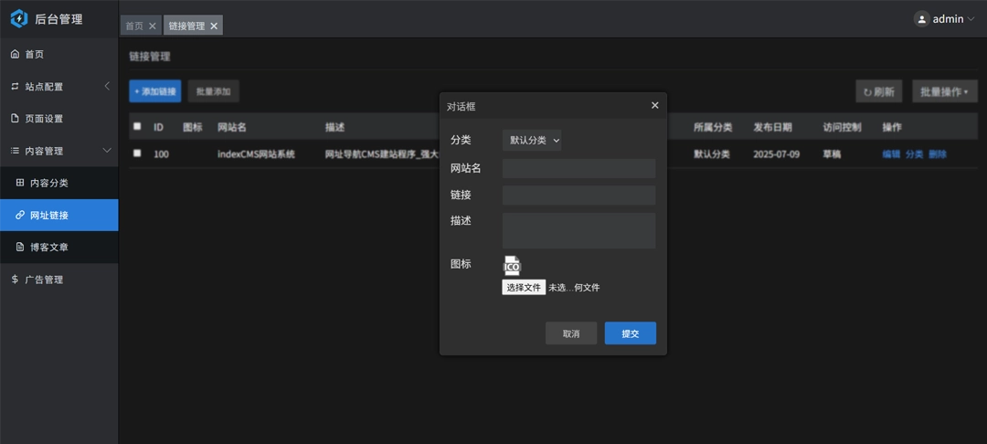Open 博客文章 in the sidebar
The image size is (987, 444).
click(x=48, y=247)
